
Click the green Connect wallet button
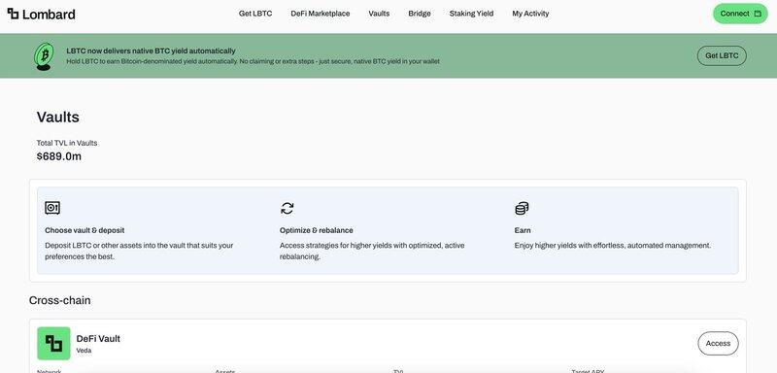740,14
